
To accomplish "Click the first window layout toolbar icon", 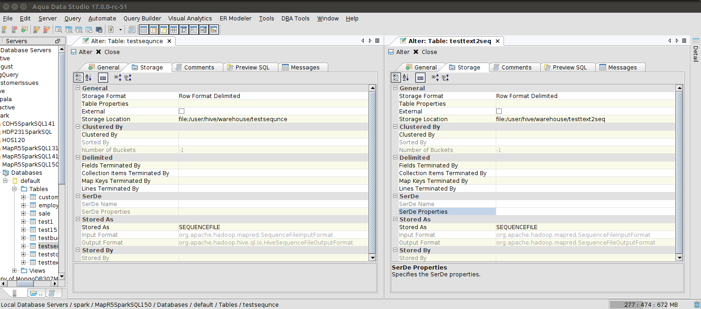I will (143, 29).
